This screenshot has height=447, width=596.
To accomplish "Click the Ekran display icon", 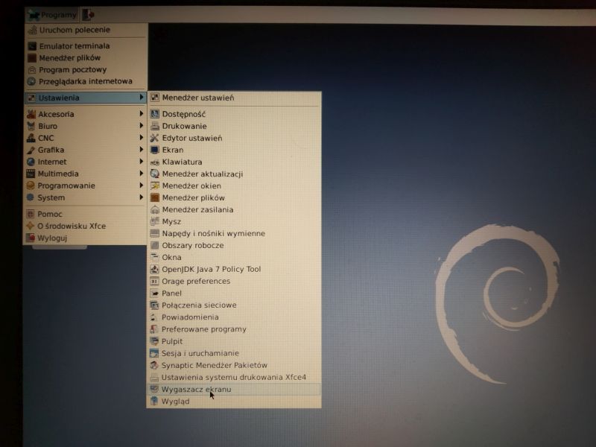I will [x=155, y=150].
